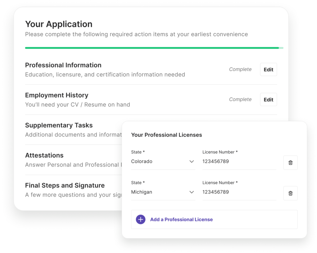
Task: Click Complete status beside Employment History
Action: coord(240,99)
